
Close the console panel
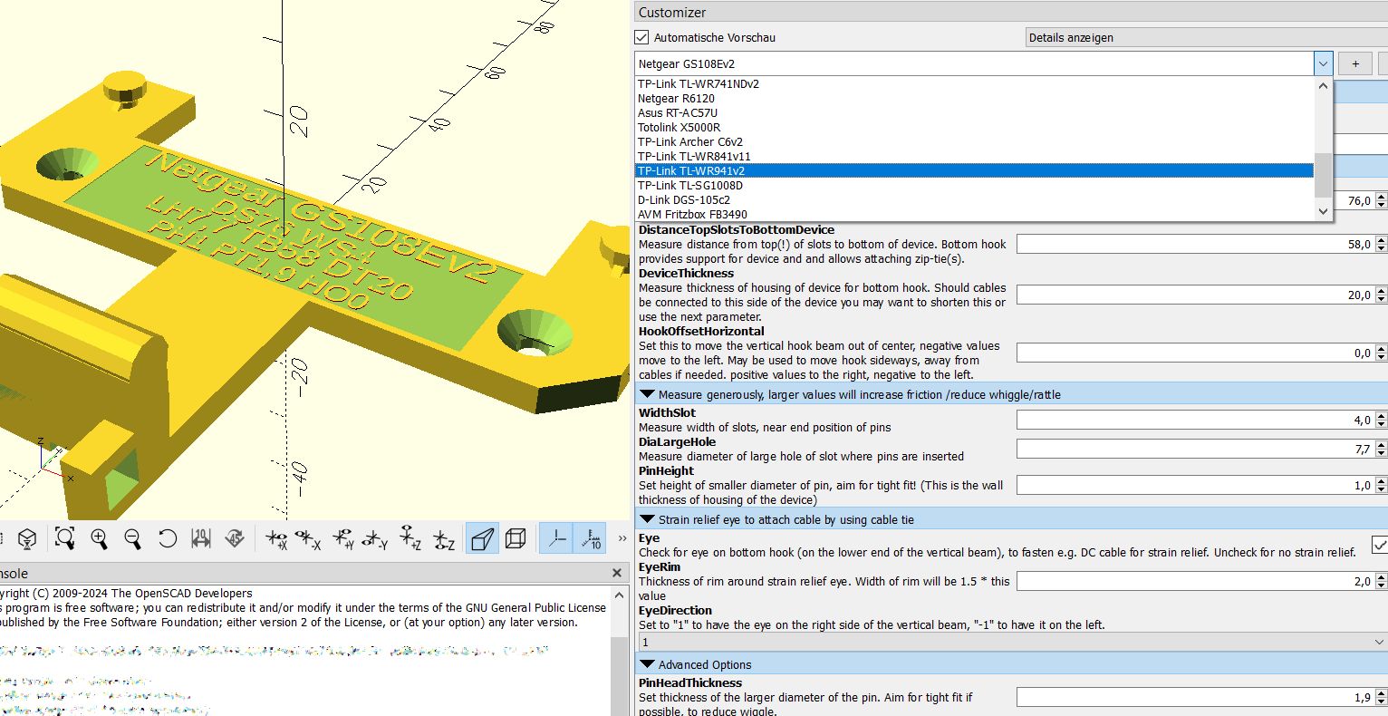[x=617, y=573]
